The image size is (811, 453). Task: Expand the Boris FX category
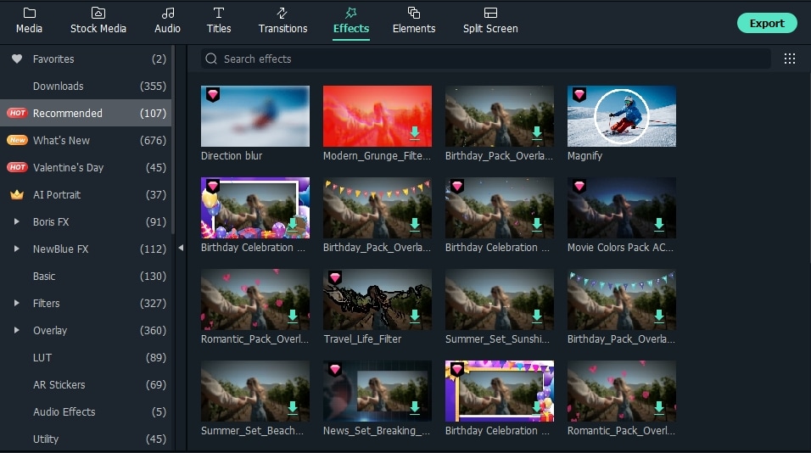click(17, 222)
